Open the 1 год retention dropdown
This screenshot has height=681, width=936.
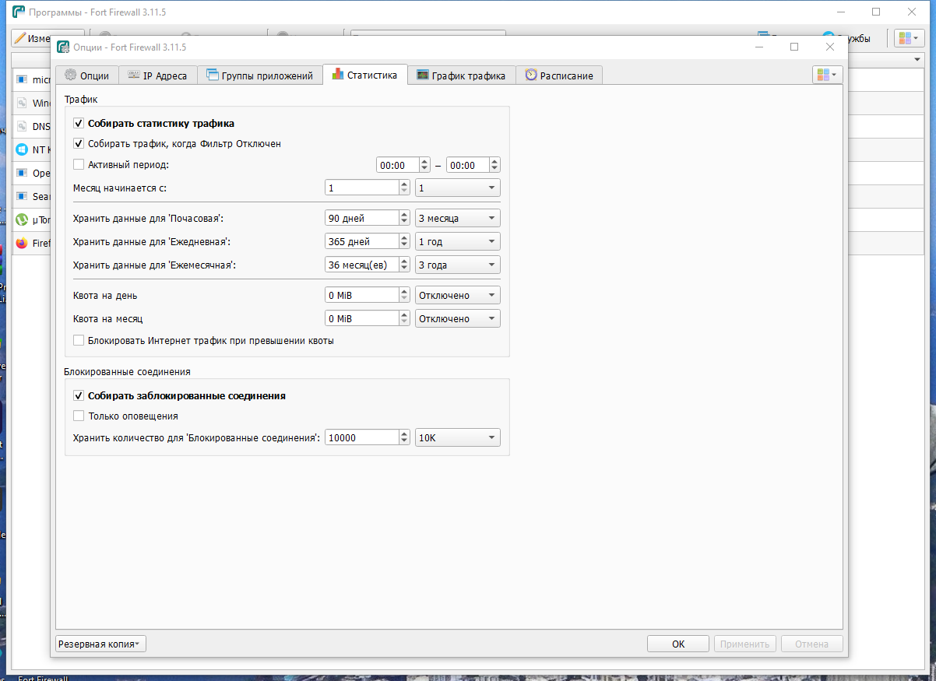[457, 241]
